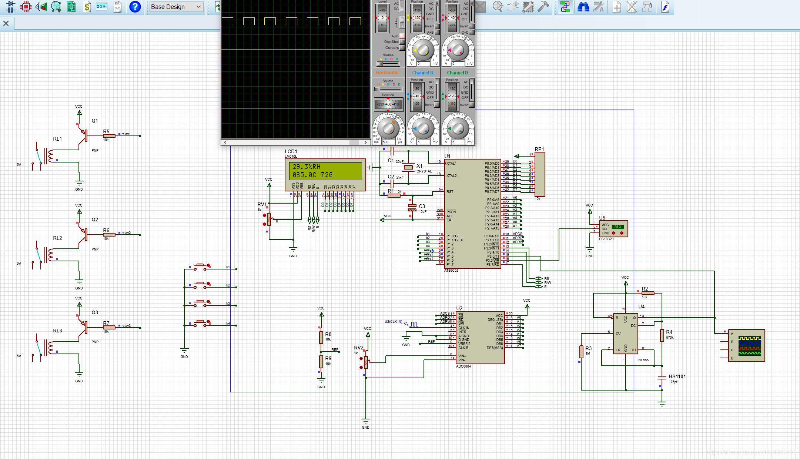Image resolution: width=800 pixels, height=459 pixels.
Task: Open the 3D Visualizer icon
Action: pos(41,7)
